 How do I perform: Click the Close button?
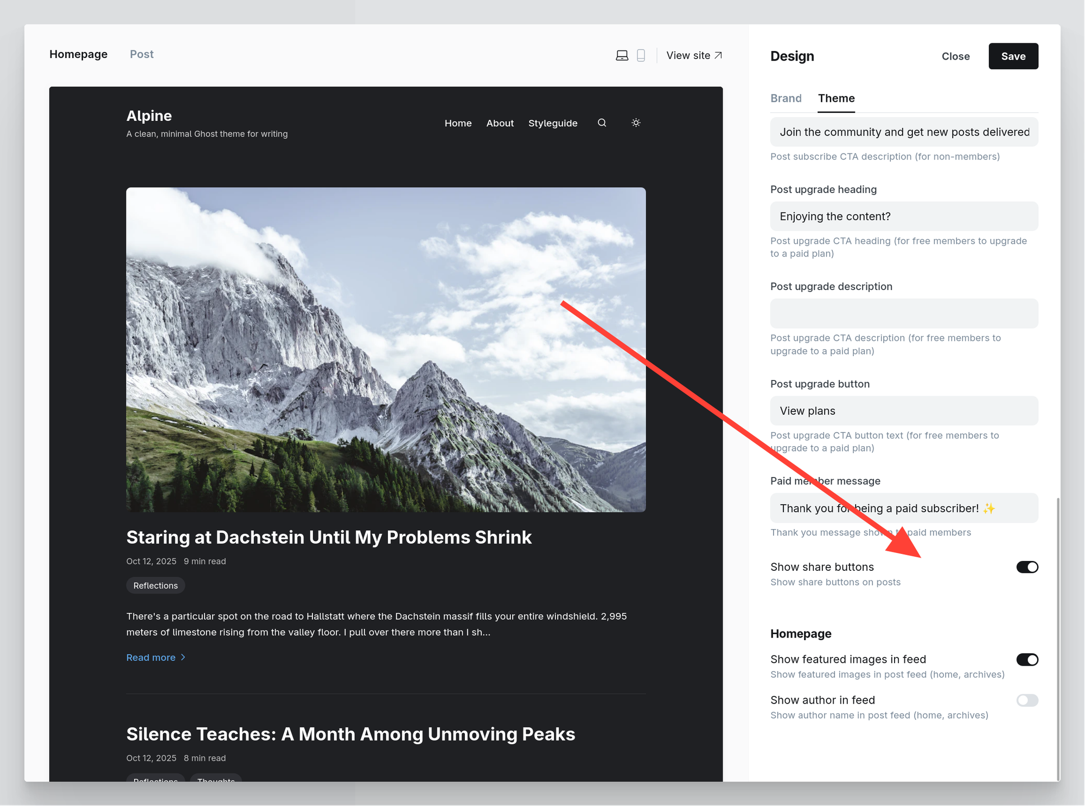pyautogui.click(x=955, y=56)
